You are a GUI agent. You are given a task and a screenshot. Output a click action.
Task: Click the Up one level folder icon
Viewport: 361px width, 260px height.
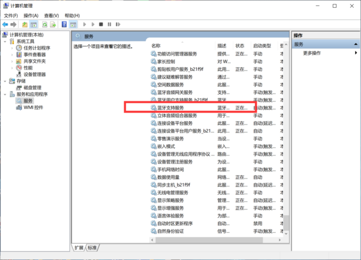24,24
